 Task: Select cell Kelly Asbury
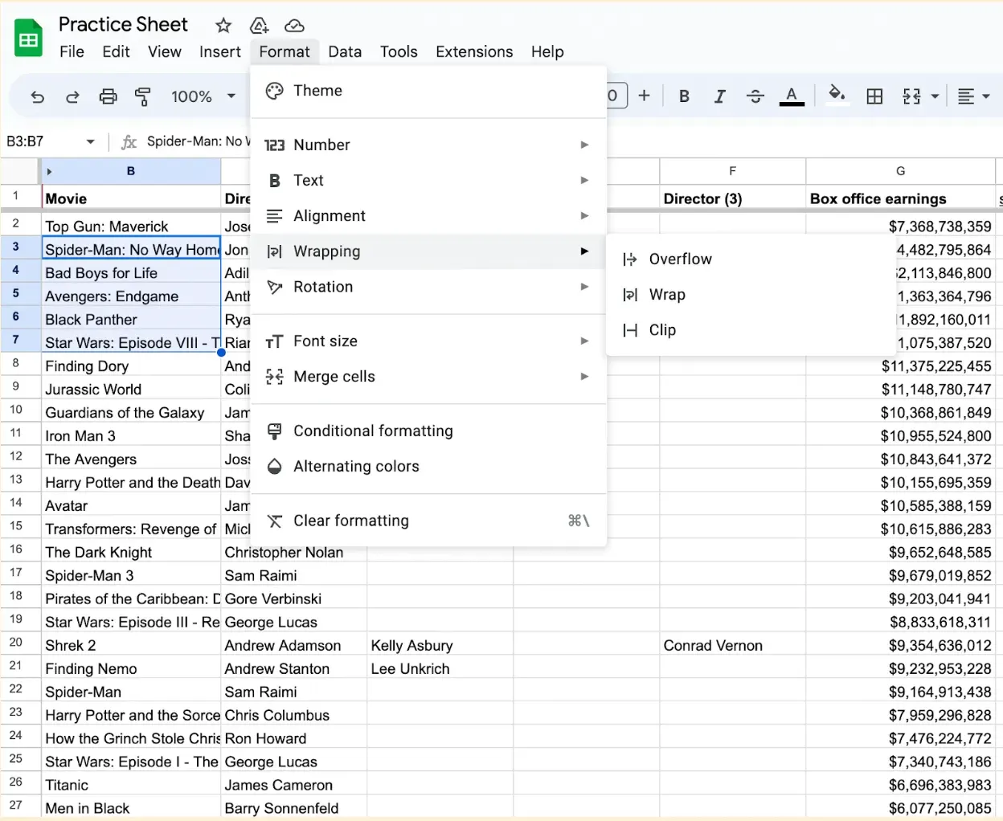[x=440, y=646]
